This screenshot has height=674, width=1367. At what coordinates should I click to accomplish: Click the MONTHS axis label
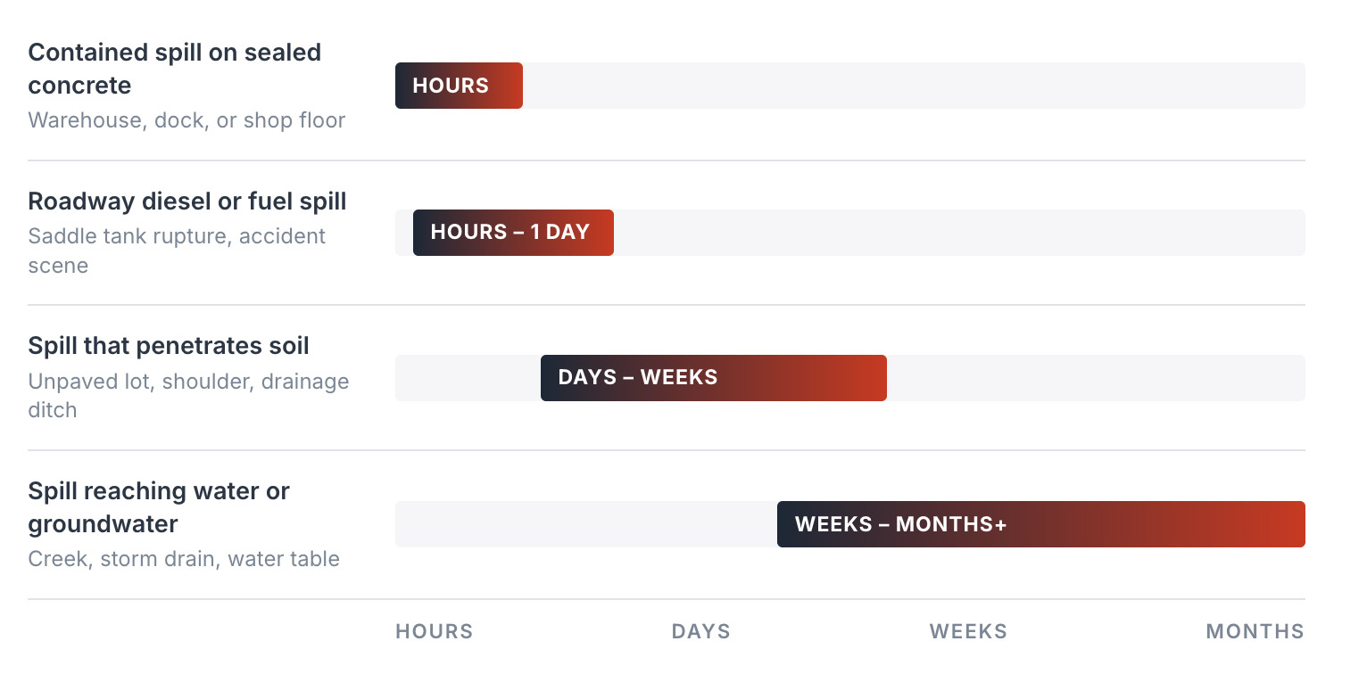click(x=1255, y=631)
